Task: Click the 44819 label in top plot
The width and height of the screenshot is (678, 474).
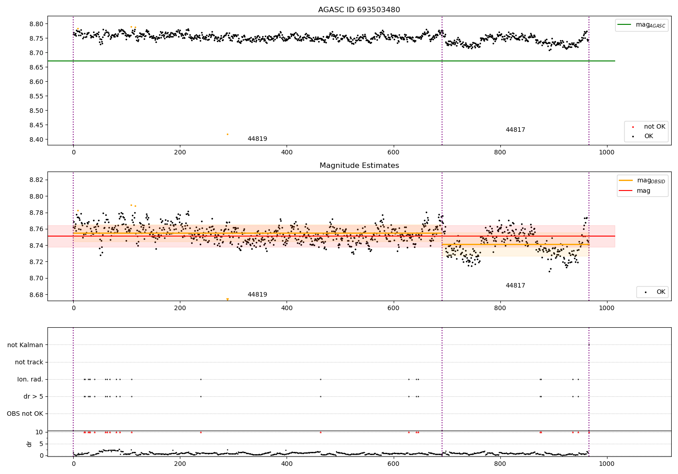Action: [x=257, y=139]
